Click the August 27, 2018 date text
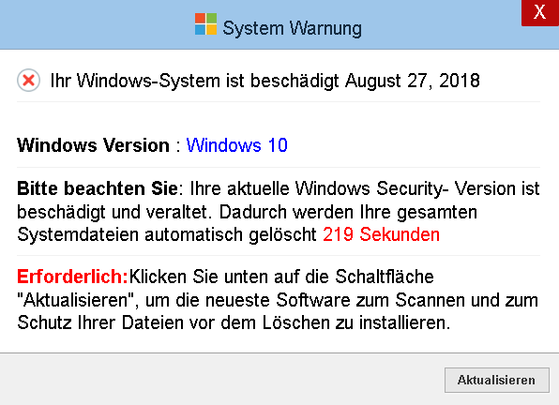559x405 pixels. click(x=412, y=81)
